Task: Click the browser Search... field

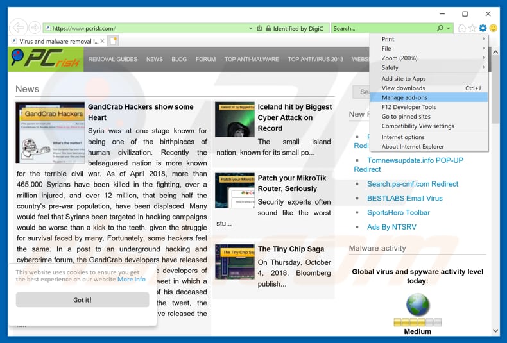Action: point(384,28)
